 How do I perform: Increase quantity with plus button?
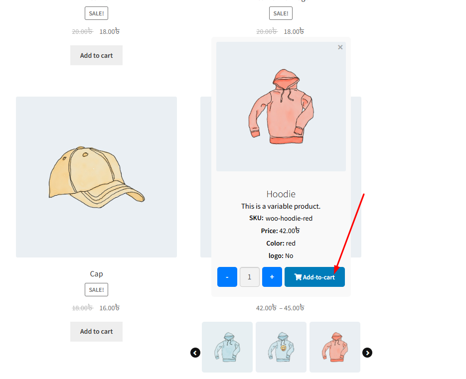tap(272, 277)
